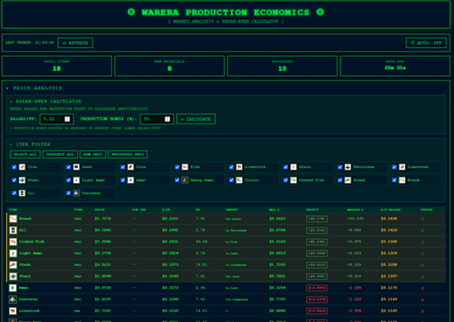
Task: Uncheck the Ammo filter checkbox
Action: [x=123, y=180]
